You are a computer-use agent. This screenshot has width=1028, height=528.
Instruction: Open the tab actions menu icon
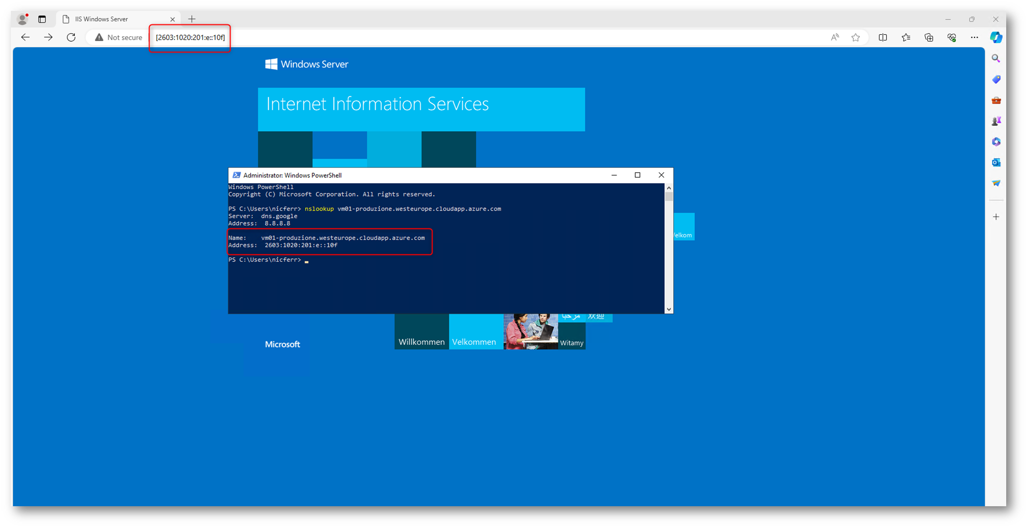[x=42, y=19]
